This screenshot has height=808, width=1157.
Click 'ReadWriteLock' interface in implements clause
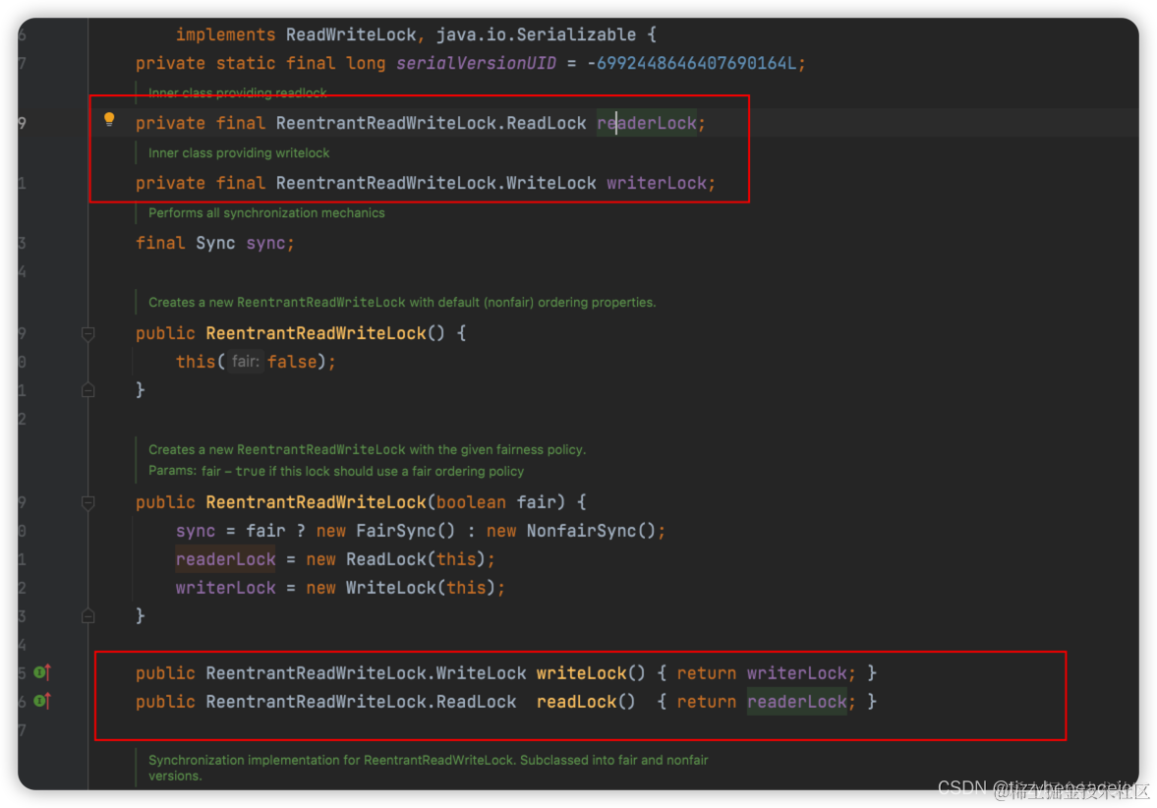351,34
